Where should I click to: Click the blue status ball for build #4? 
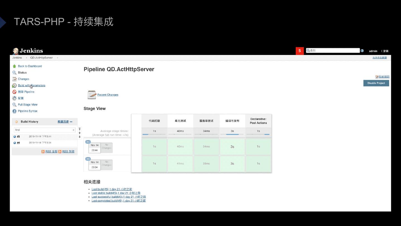15,143
